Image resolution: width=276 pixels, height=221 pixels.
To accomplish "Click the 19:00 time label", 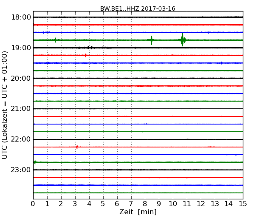I will 21,48.
